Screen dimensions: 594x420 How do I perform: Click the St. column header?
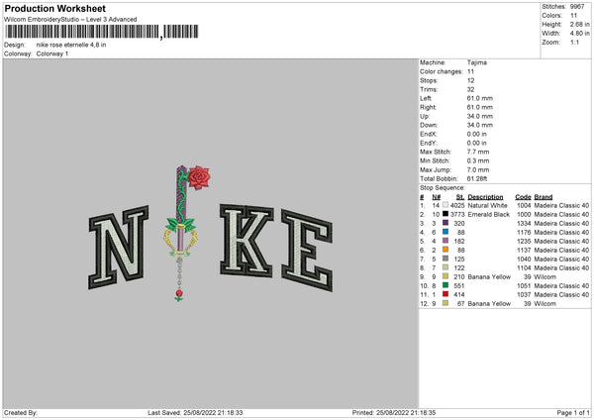point(460,197)
